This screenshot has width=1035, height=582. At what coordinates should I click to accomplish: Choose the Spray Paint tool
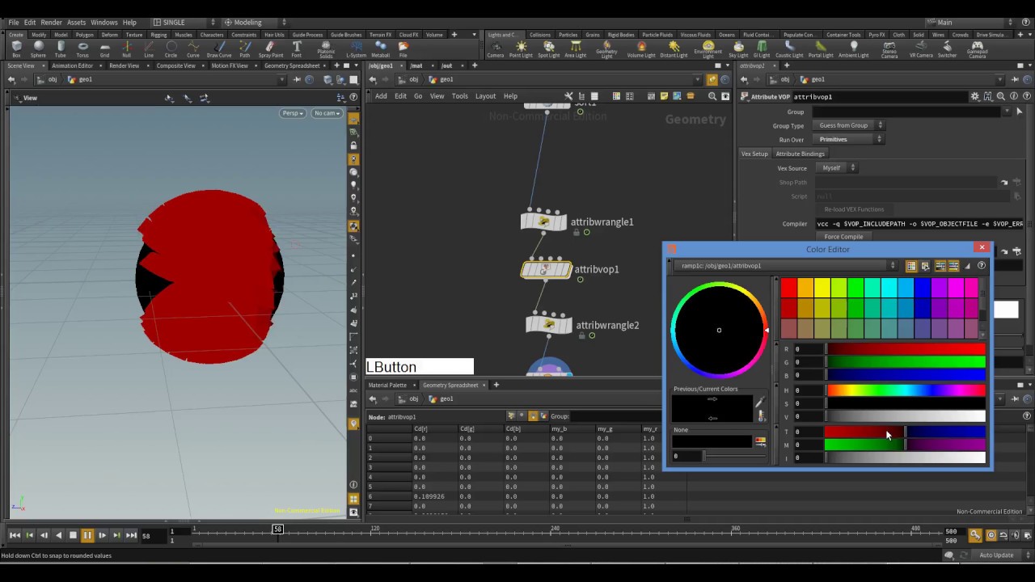271,49
